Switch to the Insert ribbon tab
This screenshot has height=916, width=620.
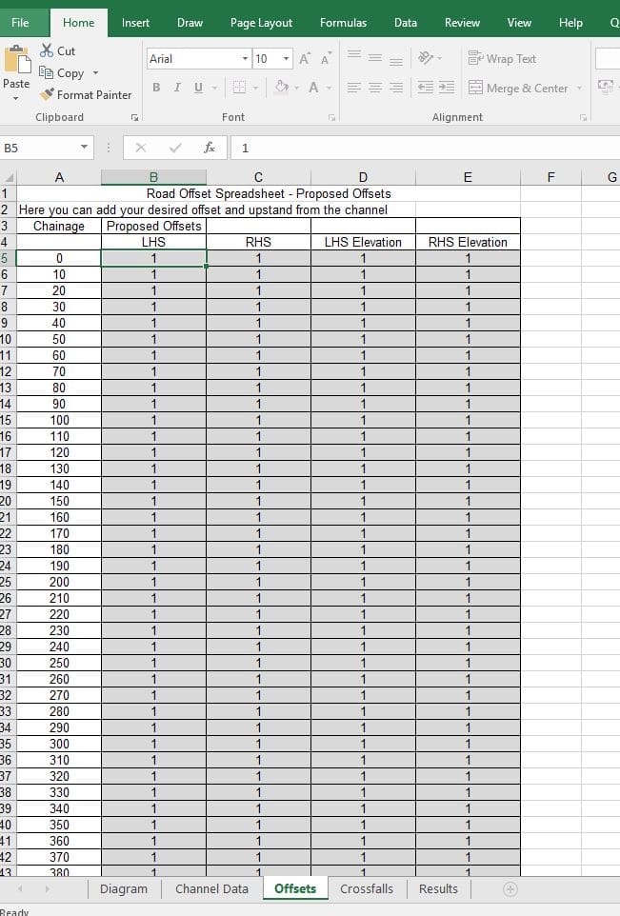coord(135,23)
